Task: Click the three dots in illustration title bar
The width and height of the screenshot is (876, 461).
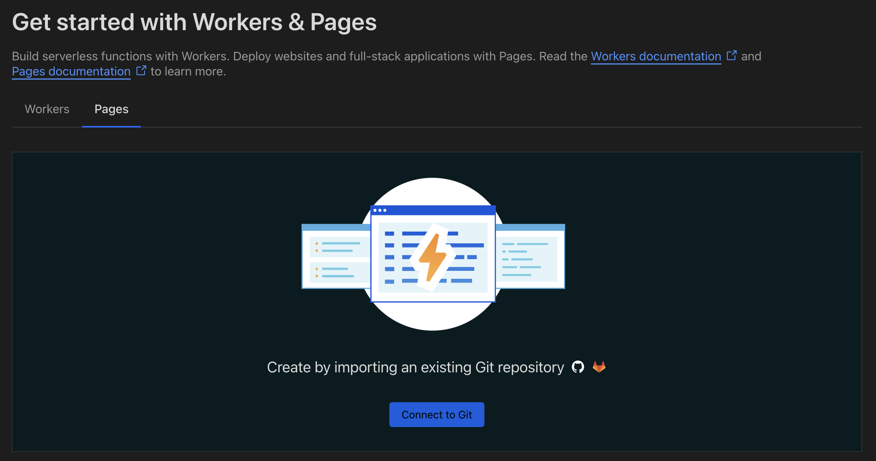Action: tap(380, 211)
